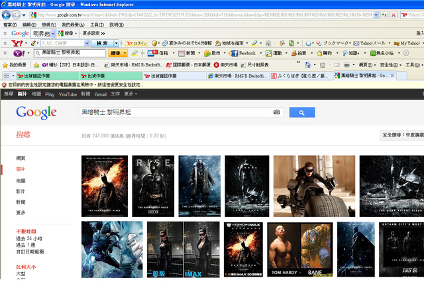Click the blue Google search magnifier button
The image size is (424, 284).
(x=302, y=112)
